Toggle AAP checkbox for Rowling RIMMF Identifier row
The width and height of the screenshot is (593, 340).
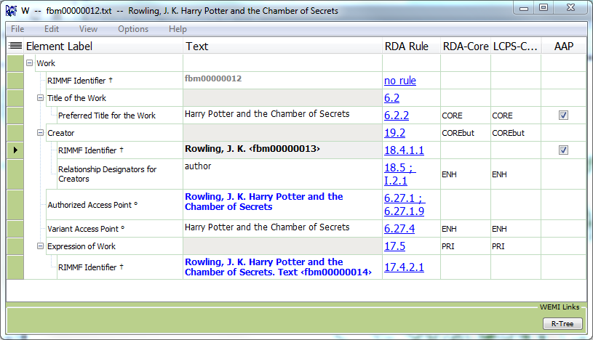coord(563,150)
